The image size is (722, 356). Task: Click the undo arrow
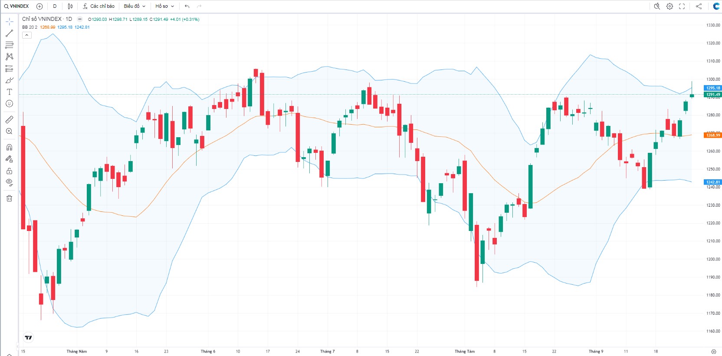click(187, 6)
